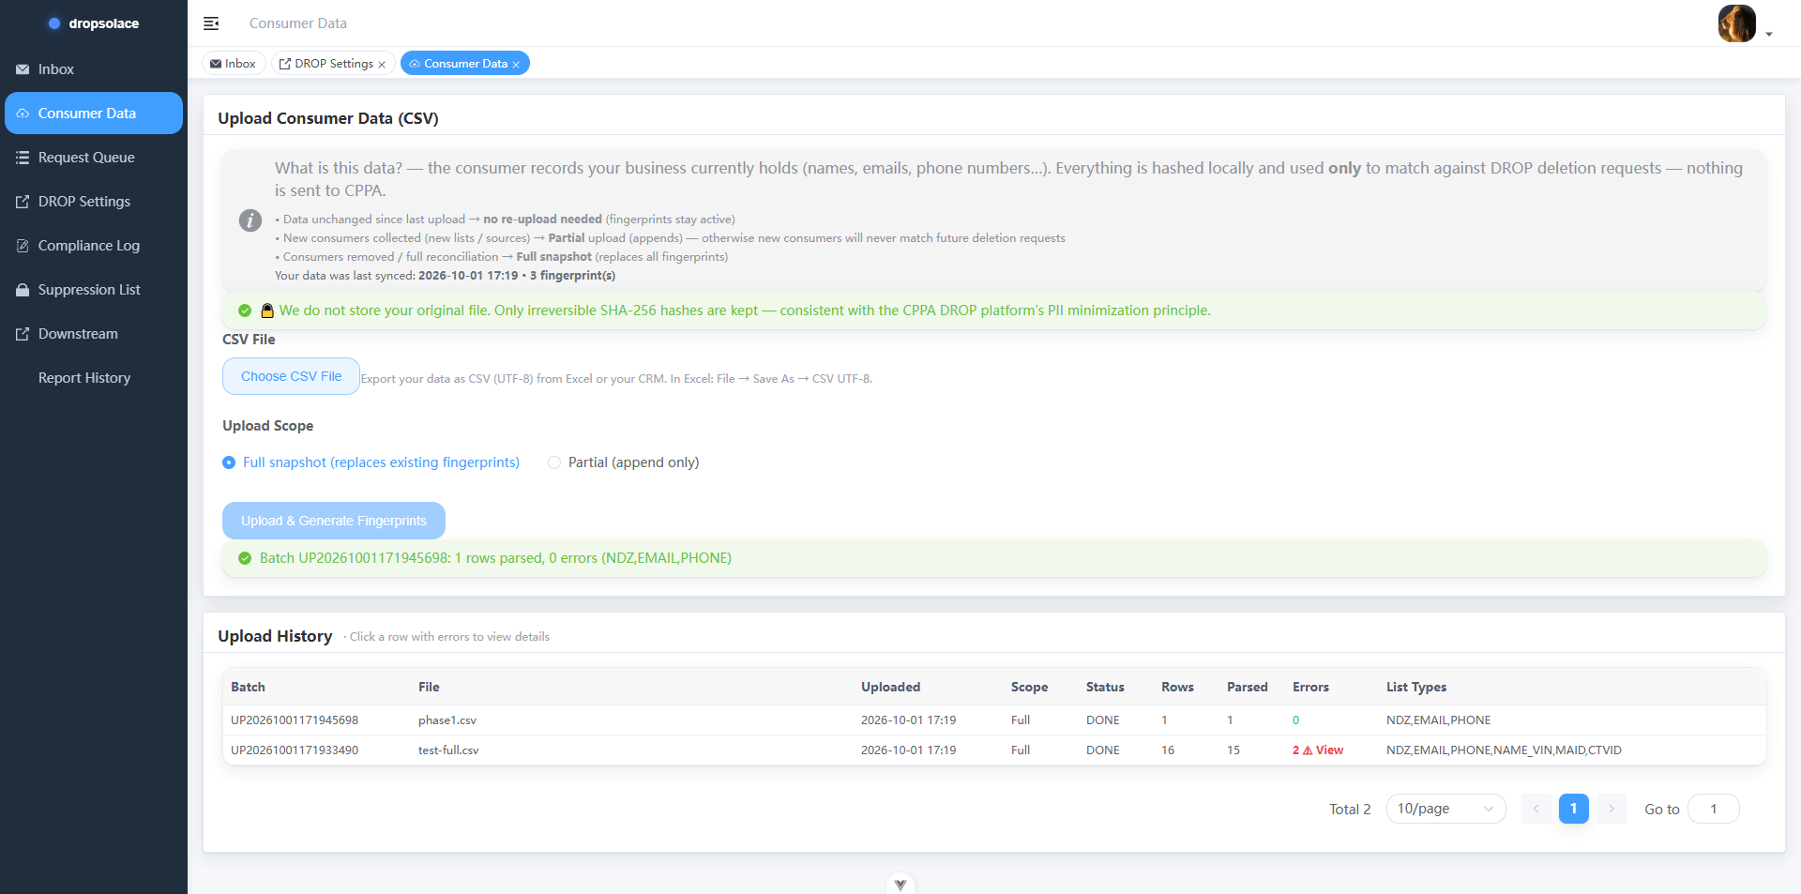This screenshot has height=894, width=1801.
Task: Click the Go to page input field
Action: coord(1714,809)
